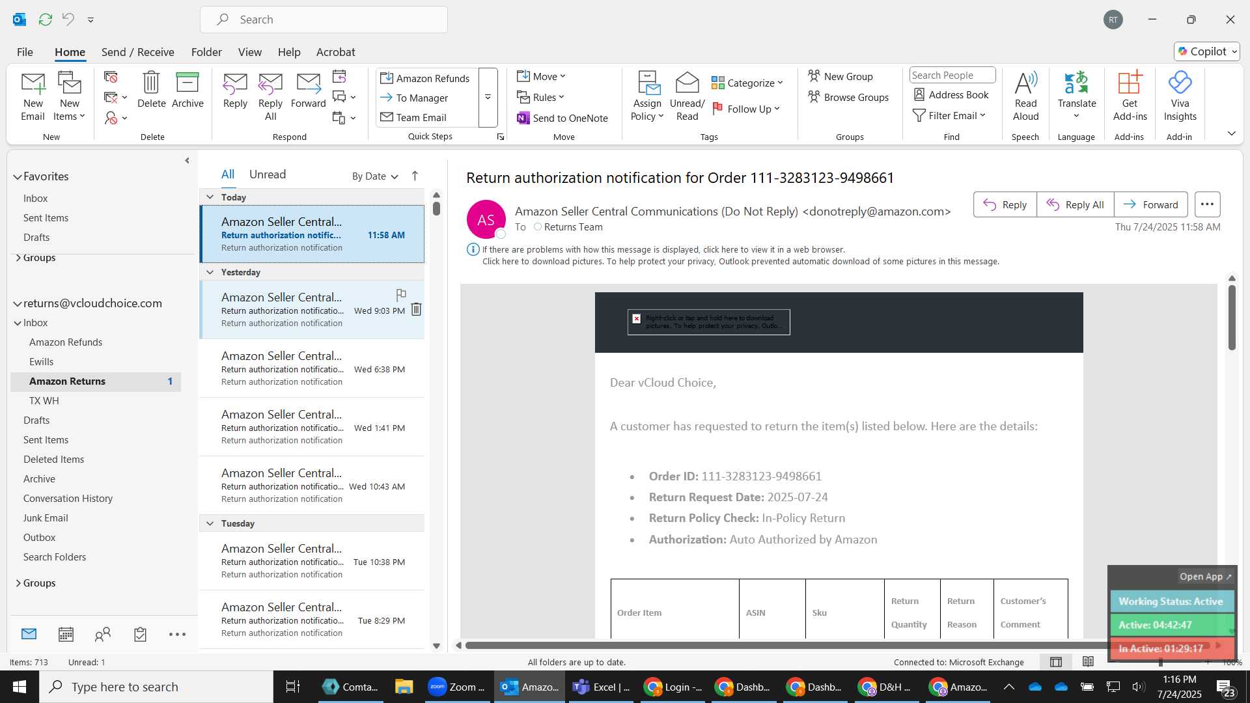
Task: Click the Send/Receive sync icon in title bar
Action: [x=46, y=20]
